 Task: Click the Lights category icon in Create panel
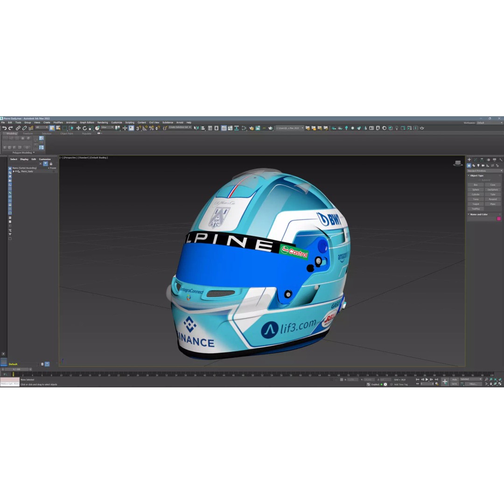(478, 166)
